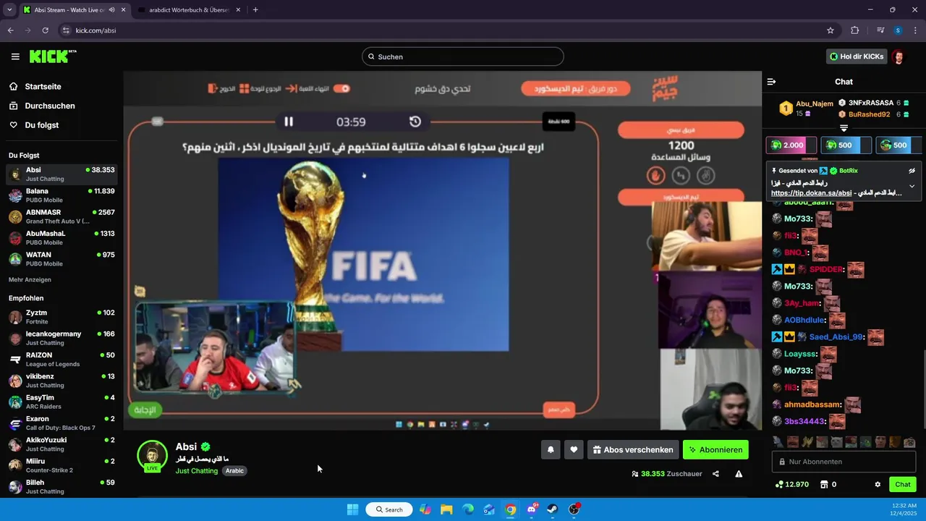
Task: Click the Hol dir KICKs button
Action: 857,56
